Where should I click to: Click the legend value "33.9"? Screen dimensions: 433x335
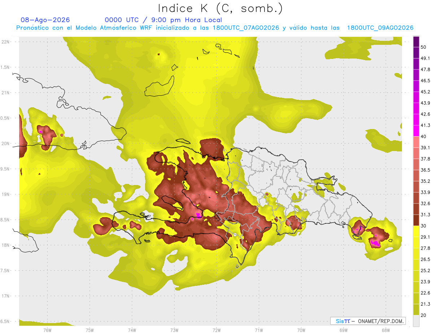coord(425,192)
